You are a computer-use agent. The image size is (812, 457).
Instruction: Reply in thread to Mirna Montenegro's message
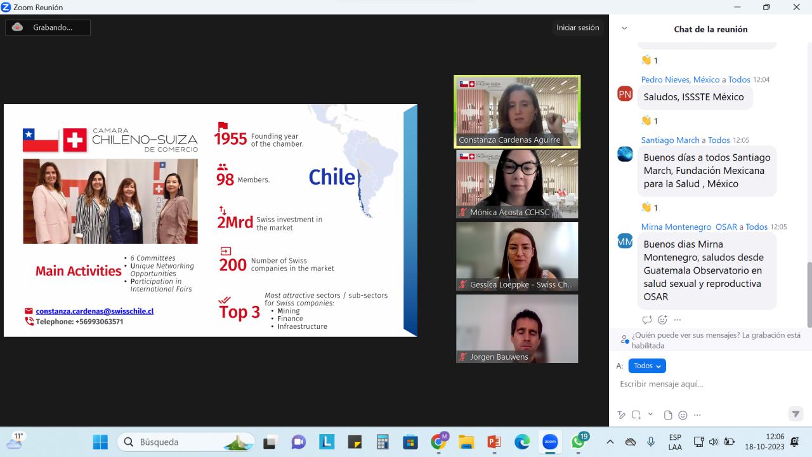point(647,320)
